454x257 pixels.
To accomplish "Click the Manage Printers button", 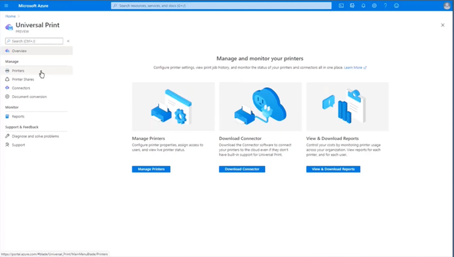I will [x=151, y=169].
